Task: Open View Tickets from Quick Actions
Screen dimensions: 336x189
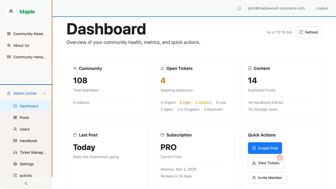Action: (266, 163)
